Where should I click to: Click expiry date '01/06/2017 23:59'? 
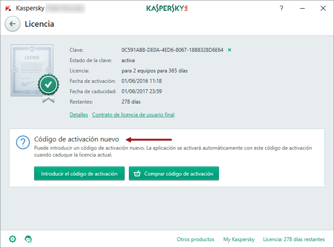141,91
